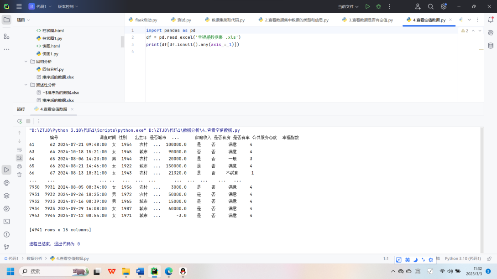Screen dimensions: 497x279
Task: Jump down the stack trace arrow
Action: point(19,141)
